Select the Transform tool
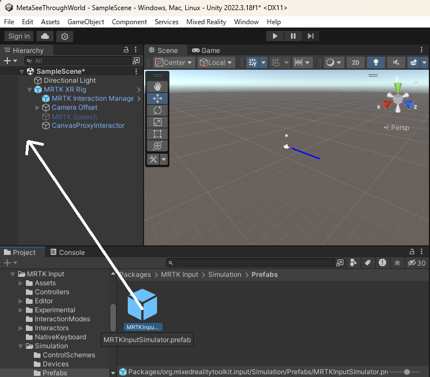The image size is (430, 377). pyautogui.click(x=158, y=146)
